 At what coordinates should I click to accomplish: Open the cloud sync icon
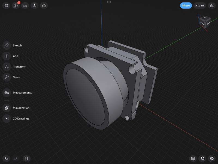pos(44,5)
